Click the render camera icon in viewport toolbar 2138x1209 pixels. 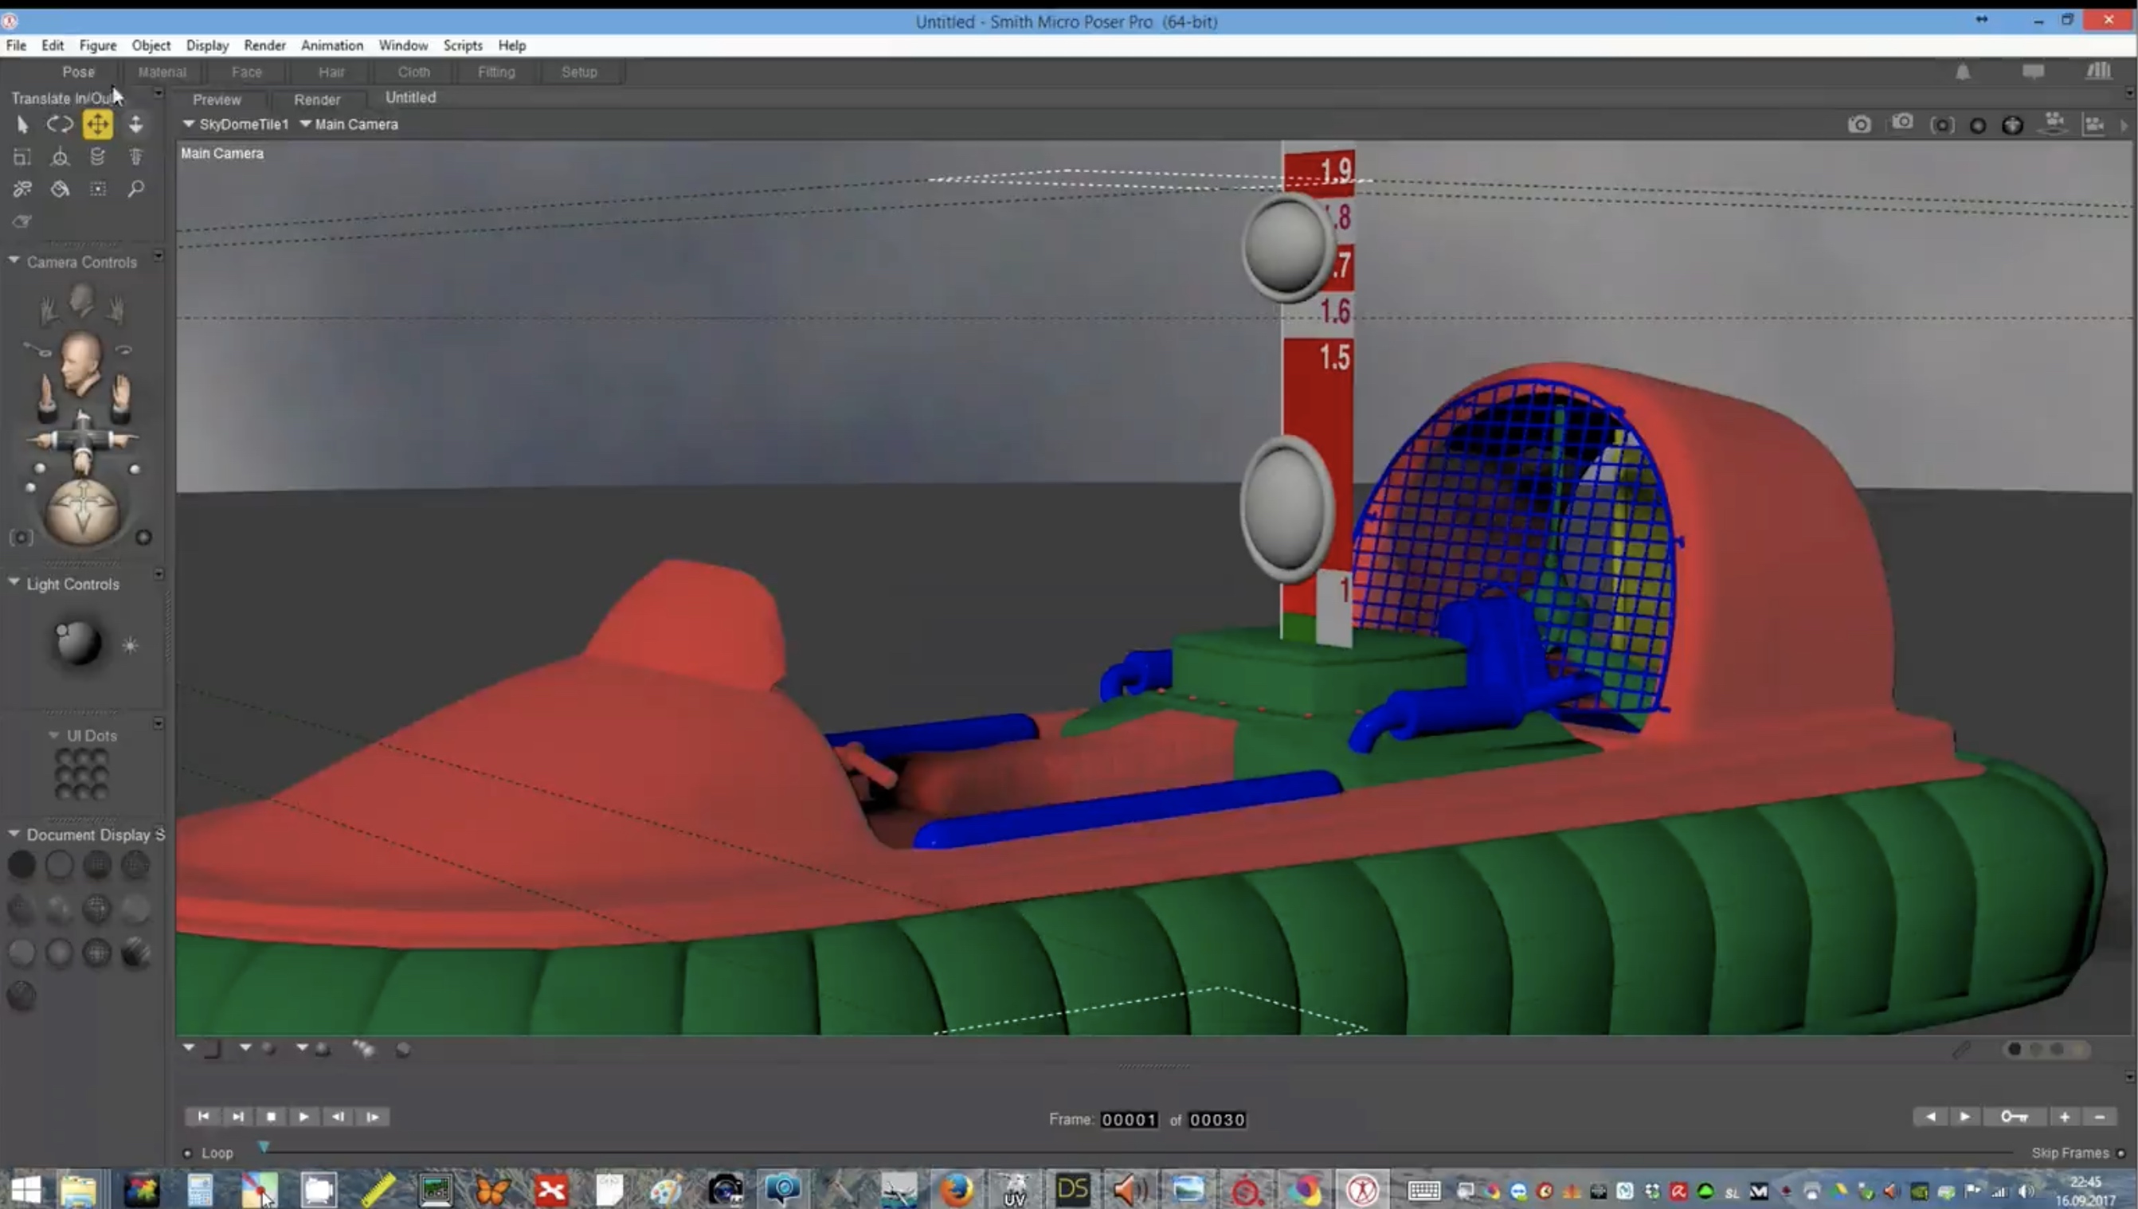(1859, 124)
